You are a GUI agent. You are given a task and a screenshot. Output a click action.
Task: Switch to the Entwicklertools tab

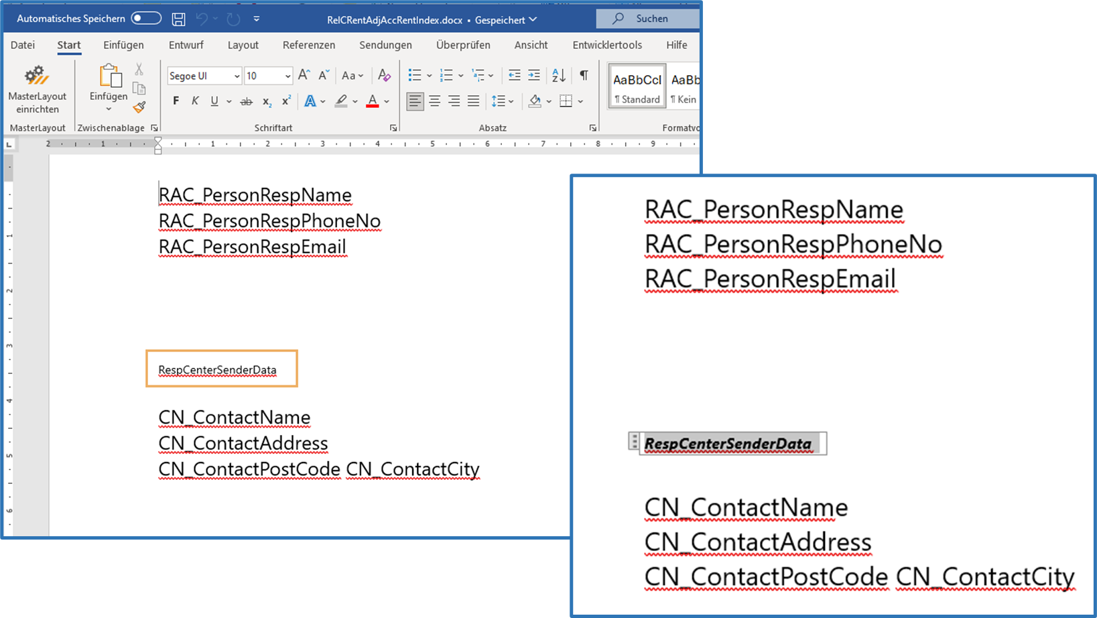click(606, 45)
